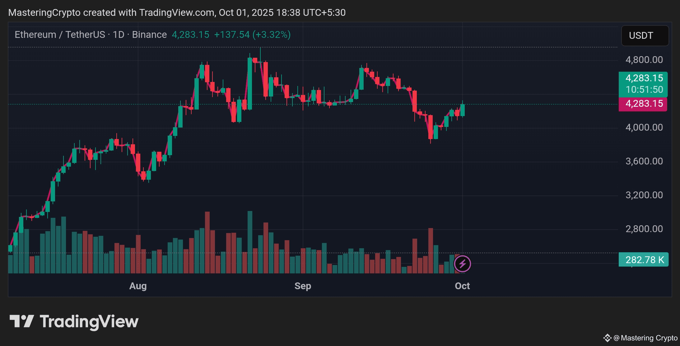This screenshot has width=680, height=346.
Task: Click the 3,200.00 price scale label
Action: tap(644, 195)
